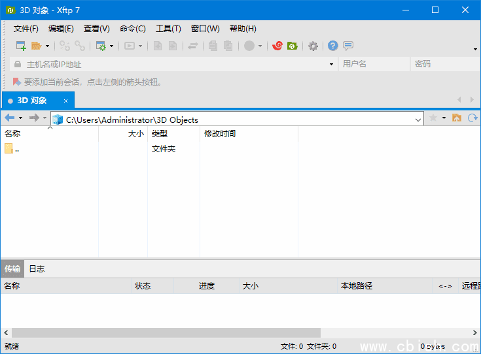Image resolution: width=481 pixels, height=354 pixels.
Task: Click the blue help question mark icon
Action: pos(332,46)
